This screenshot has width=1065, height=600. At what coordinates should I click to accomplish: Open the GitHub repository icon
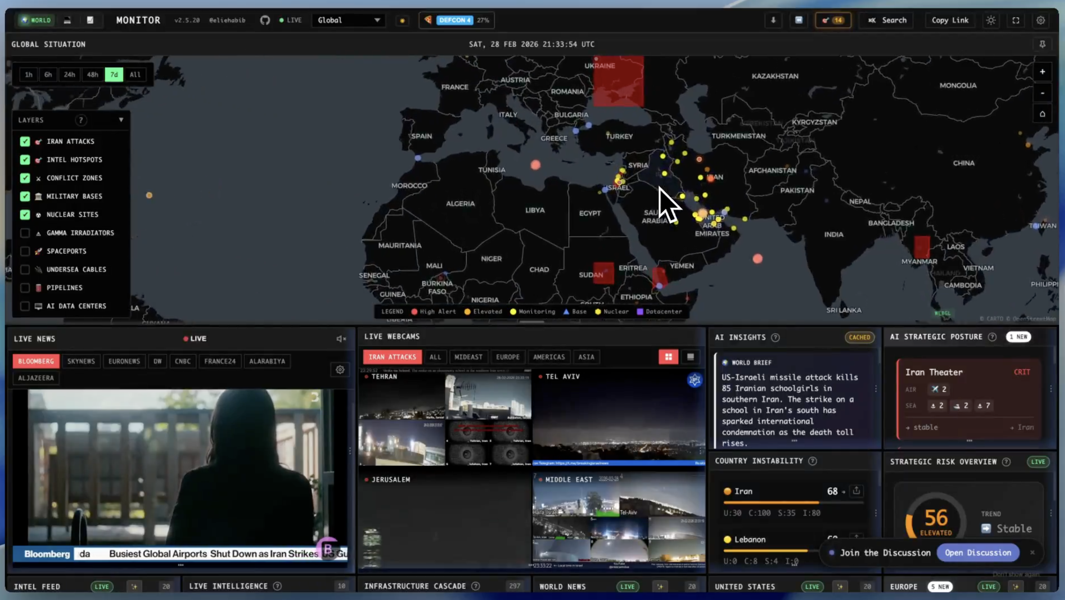click(x=265, y=20)
